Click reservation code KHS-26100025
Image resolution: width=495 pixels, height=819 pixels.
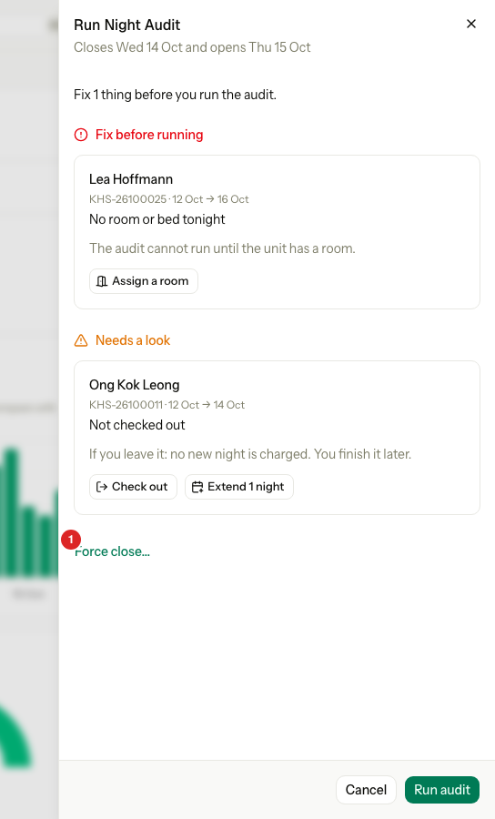click(128, 199)
